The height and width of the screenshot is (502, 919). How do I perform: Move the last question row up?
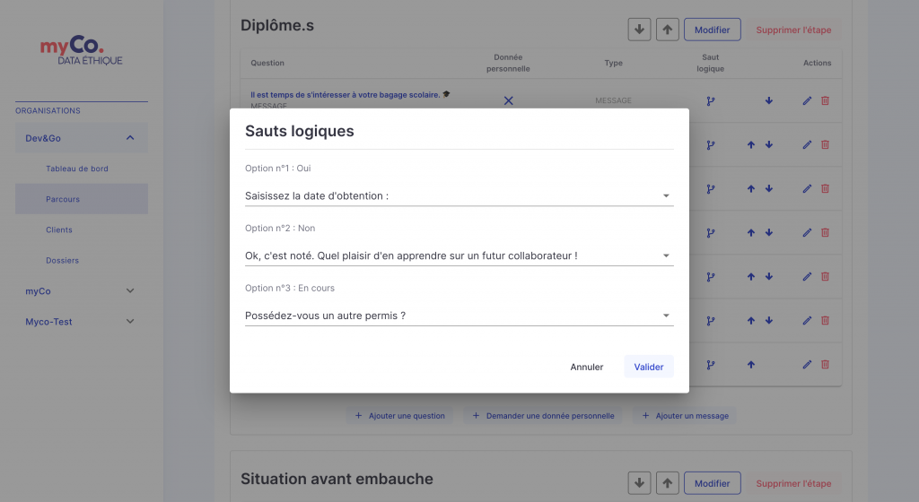tap(751, 365)
